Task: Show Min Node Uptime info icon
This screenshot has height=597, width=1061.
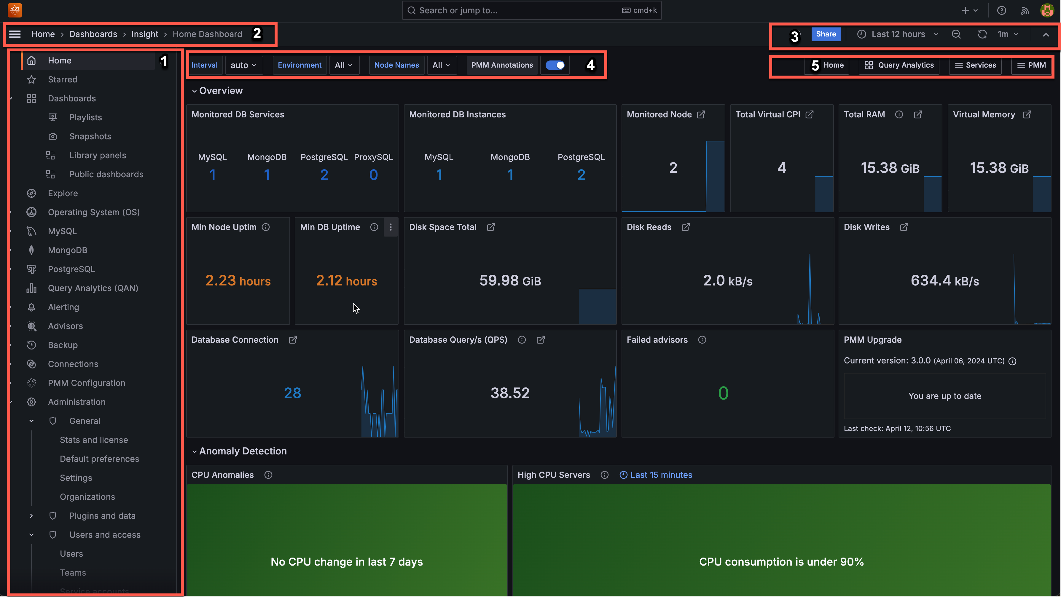Action: [266, 227]
